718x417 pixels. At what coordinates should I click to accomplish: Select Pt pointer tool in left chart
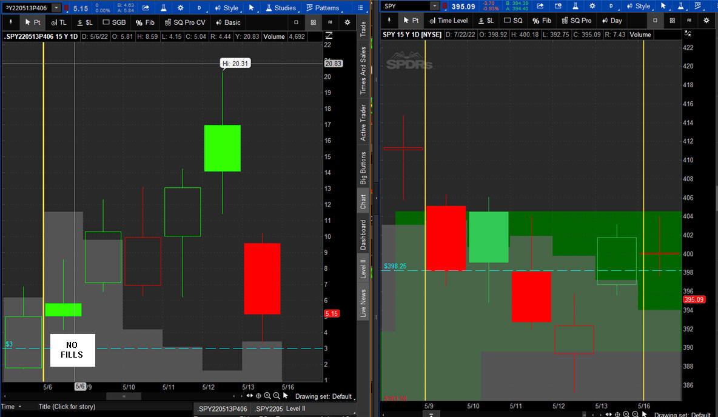33,22
